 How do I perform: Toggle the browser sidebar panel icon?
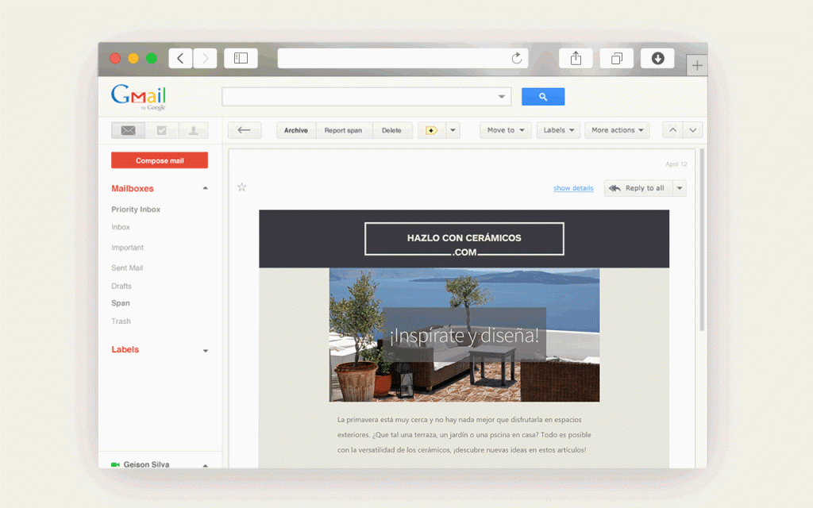(x=241, y=59)
